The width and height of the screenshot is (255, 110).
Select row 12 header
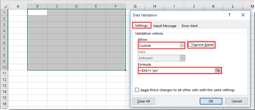click(x=4, y=79)
